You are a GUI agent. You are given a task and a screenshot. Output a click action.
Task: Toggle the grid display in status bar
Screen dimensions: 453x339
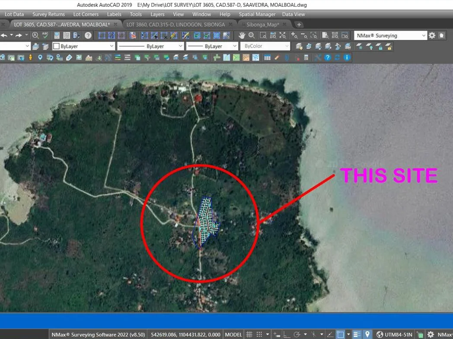pos(249,334)
